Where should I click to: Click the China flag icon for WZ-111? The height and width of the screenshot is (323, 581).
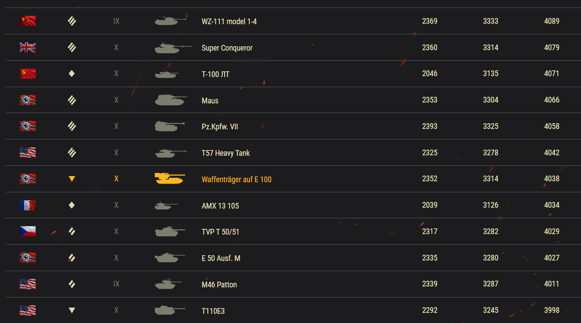click(28, 21)
